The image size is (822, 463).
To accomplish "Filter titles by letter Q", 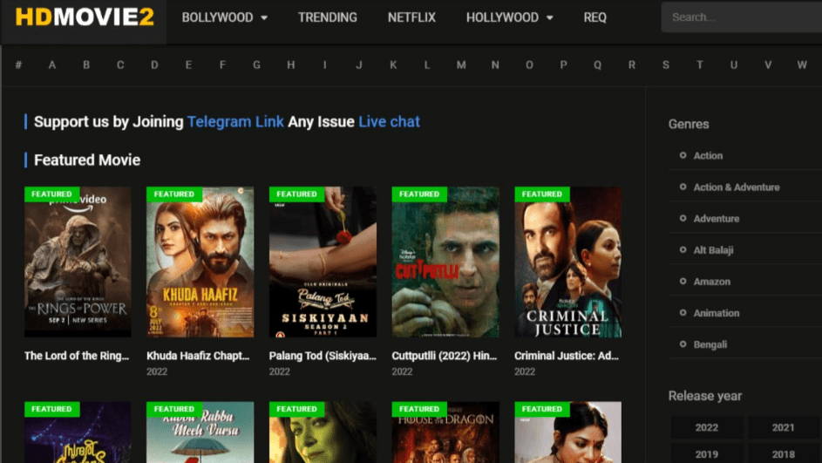I will coord(597,65).
